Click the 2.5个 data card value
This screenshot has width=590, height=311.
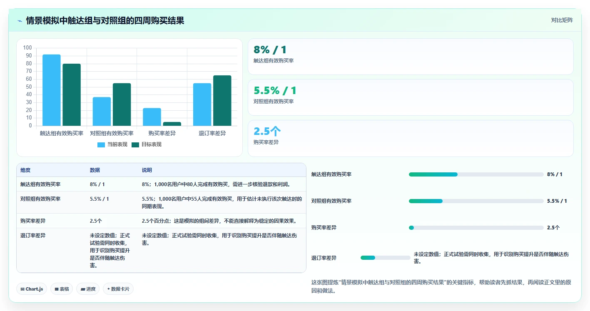point(267,132)
